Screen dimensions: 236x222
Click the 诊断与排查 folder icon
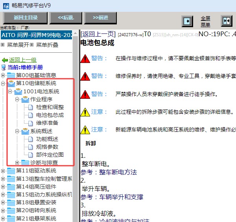point(25,163)
